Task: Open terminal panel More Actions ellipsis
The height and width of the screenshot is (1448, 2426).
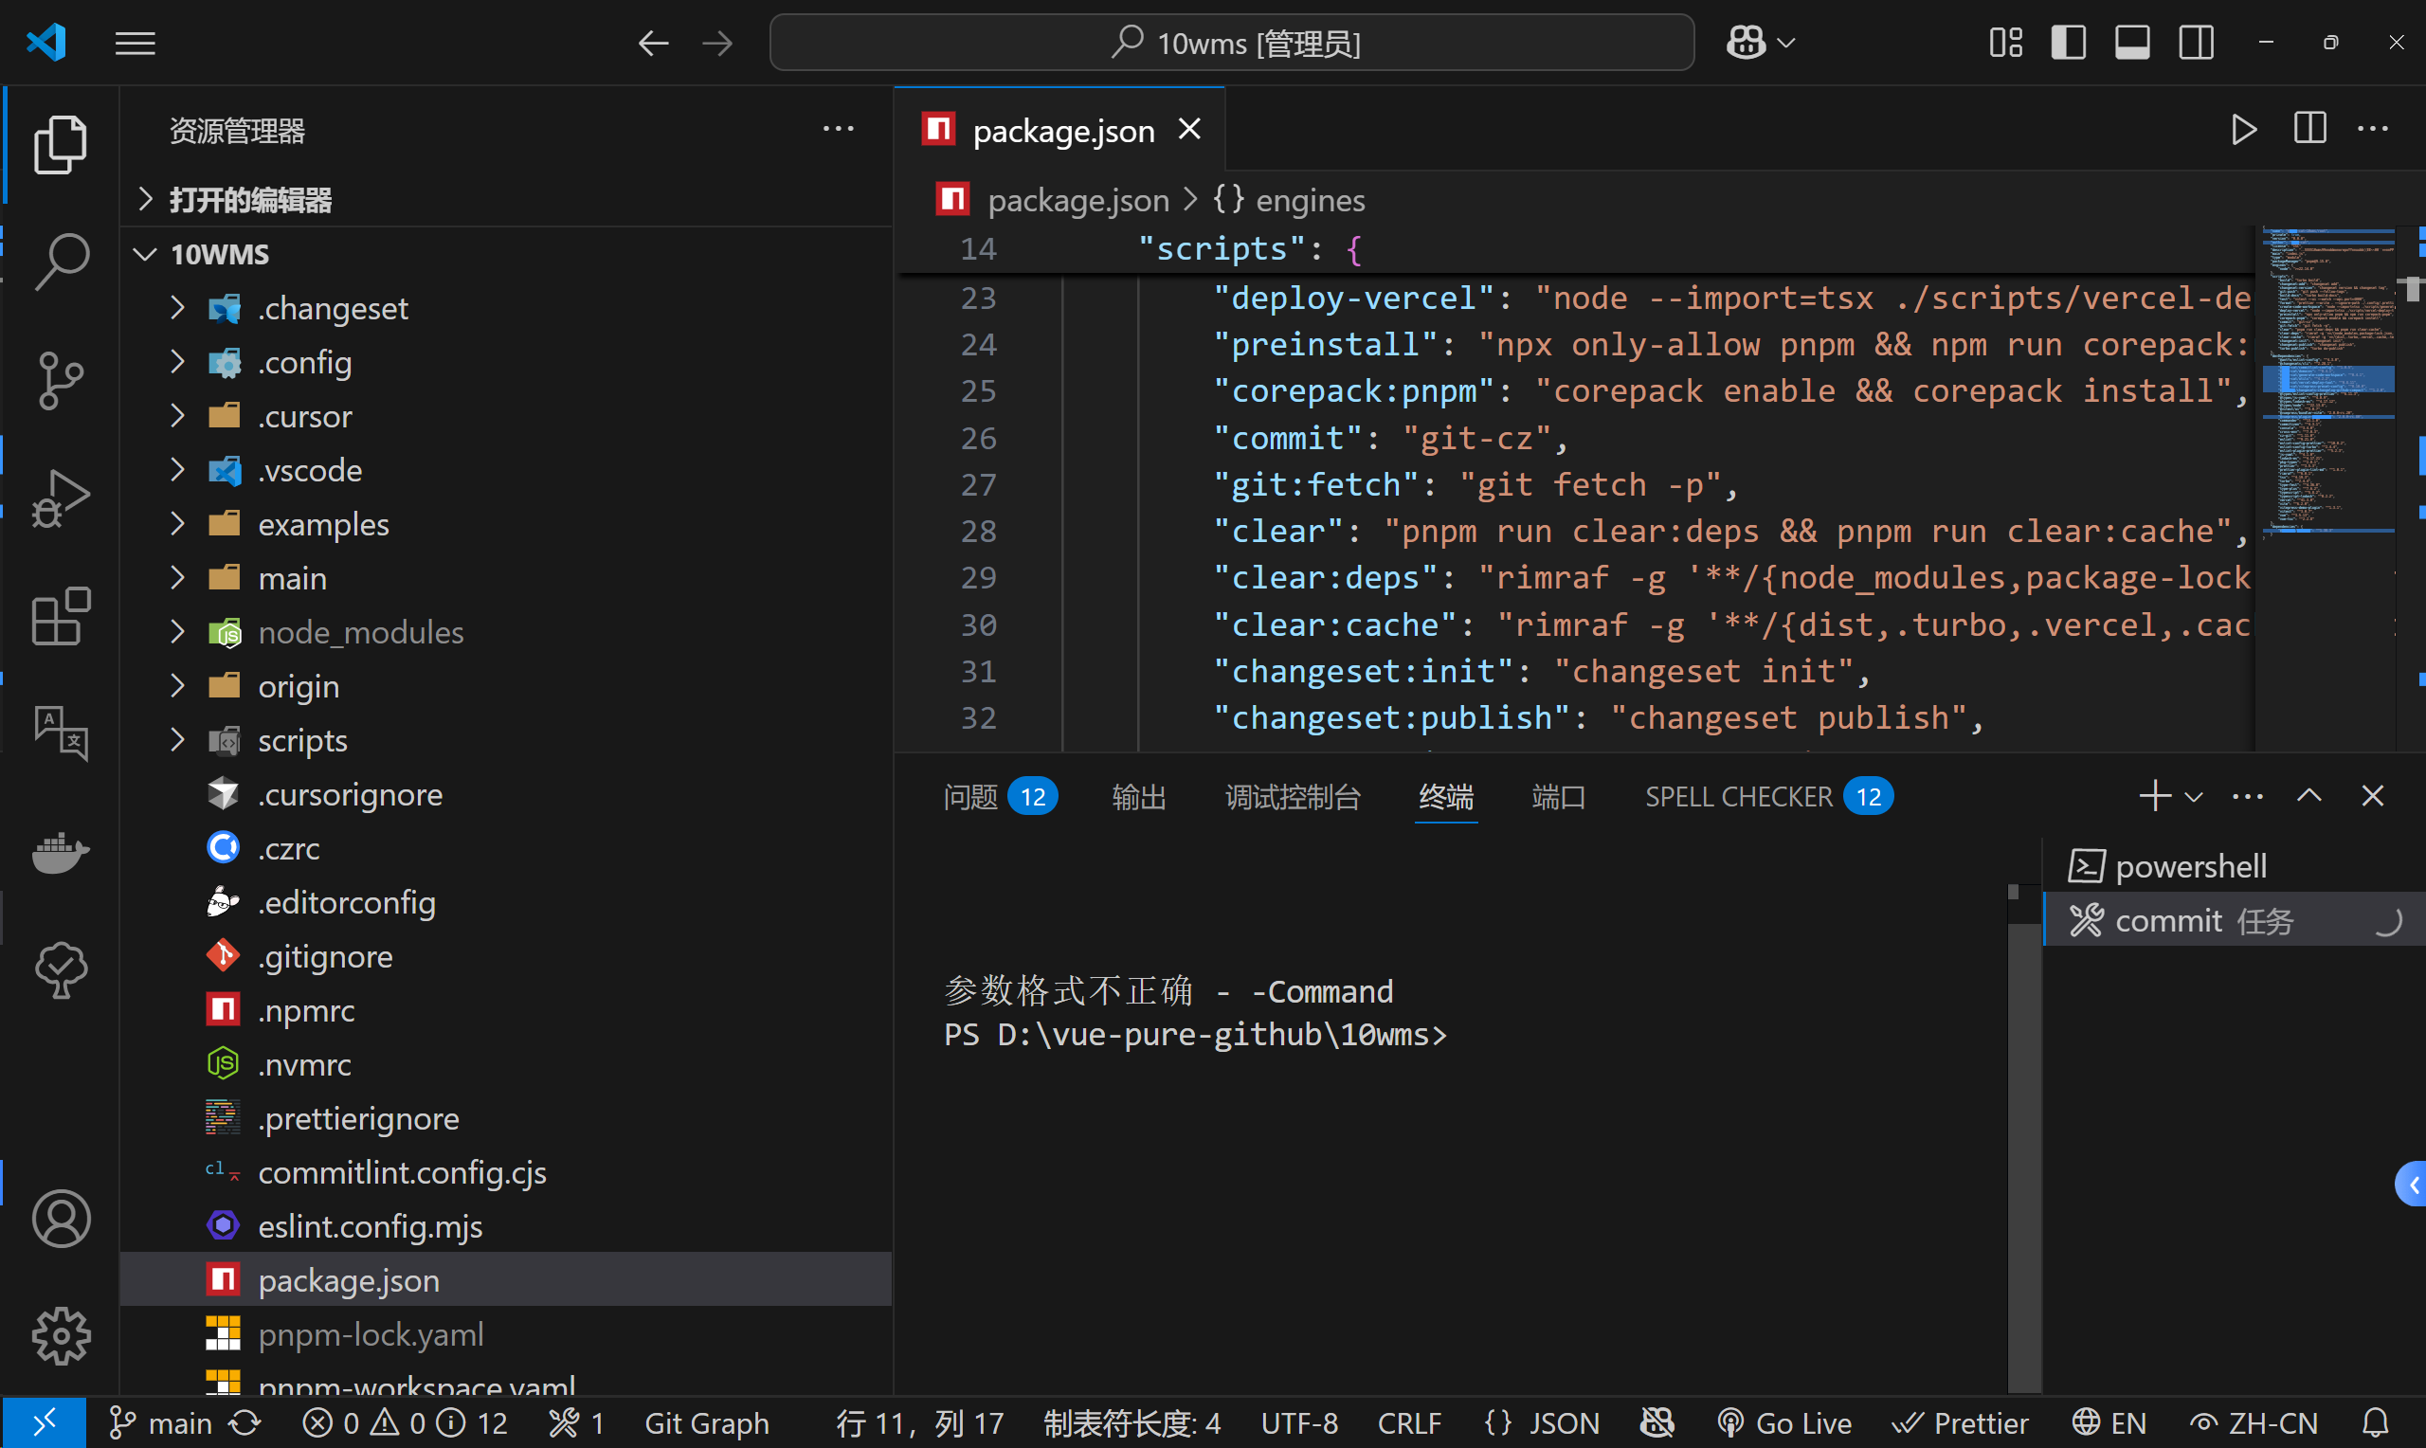Action: tap(2248, 796)
